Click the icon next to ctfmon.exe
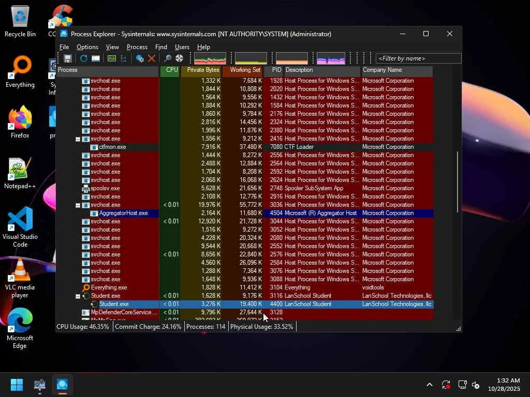 pos(94,147)
